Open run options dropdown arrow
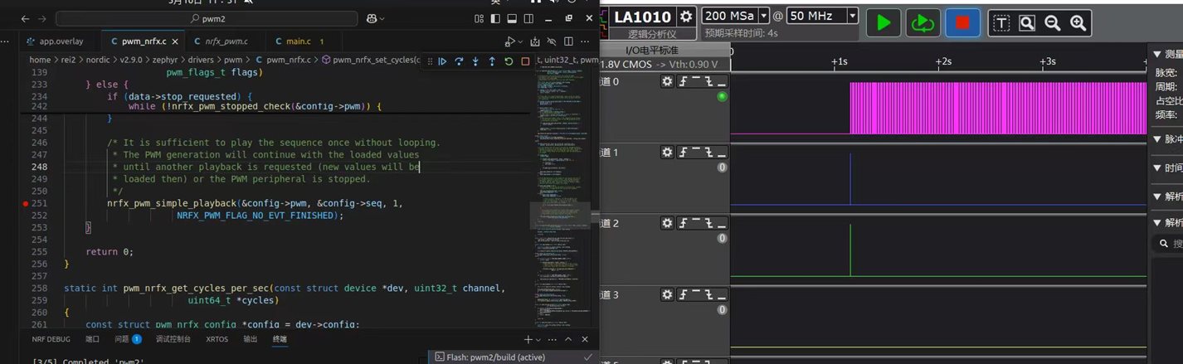Viewport: 1183px width, 364px height. click(x=520, y=41)
